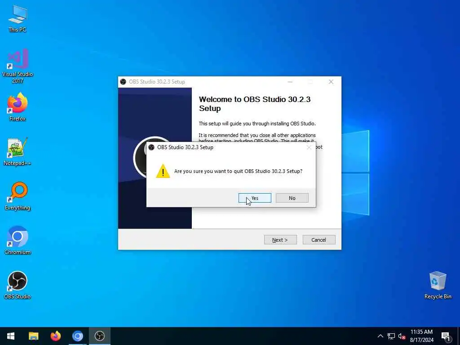Show hidden system tray icons
Viewport: 460px width, 345px height.
click(x=380, y=336)
